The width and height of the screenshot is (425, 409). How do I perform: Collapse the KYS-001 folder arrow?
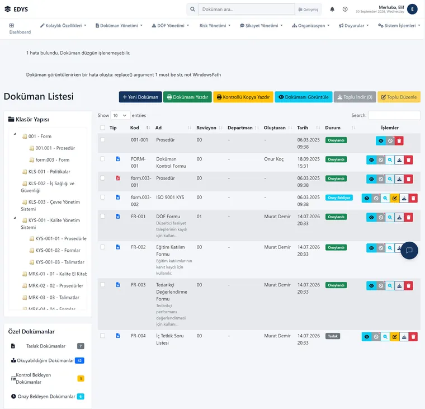click(15, 218)
